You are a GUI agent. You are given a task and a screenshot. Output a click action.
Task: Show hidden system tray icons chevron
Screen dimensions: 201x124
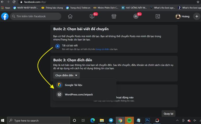[177, 121]
